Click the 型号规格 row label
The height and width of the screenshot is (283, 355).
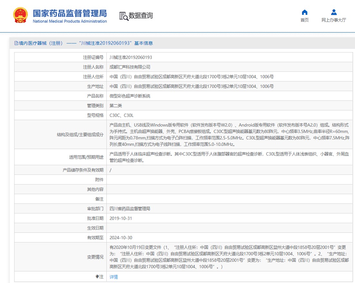95,115
